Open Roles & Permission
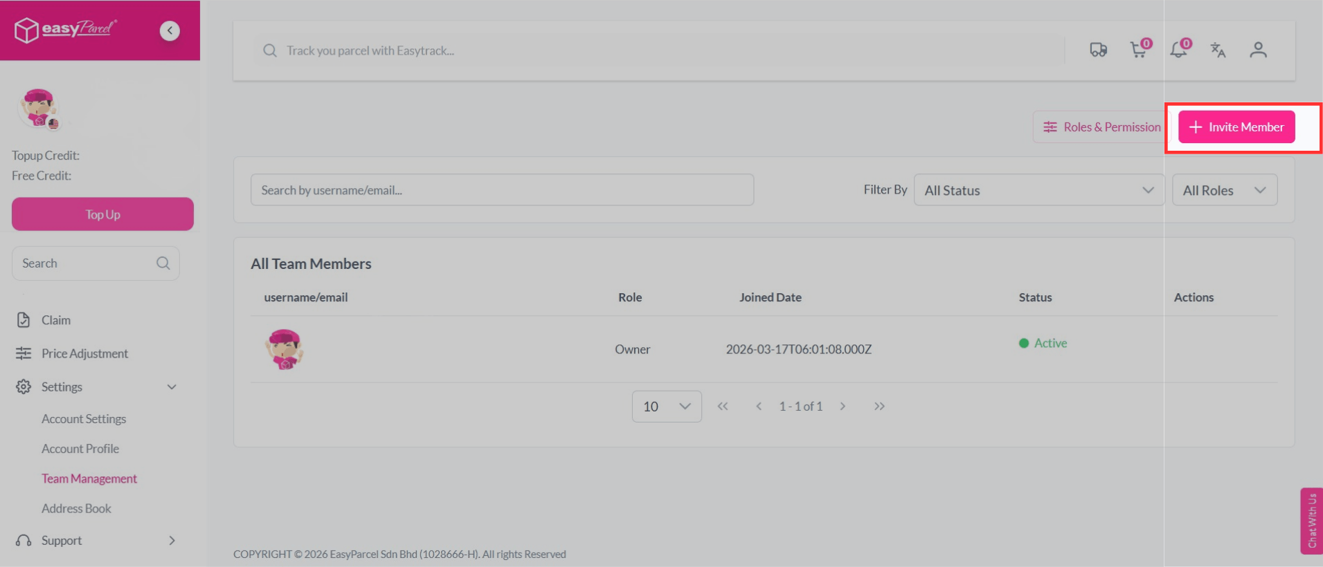 1101,127
